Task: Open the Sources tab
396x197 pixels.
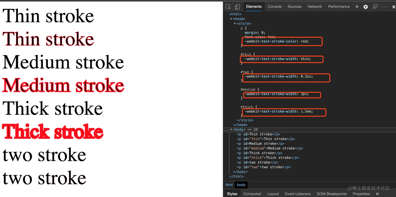Action: click(294, 7)
